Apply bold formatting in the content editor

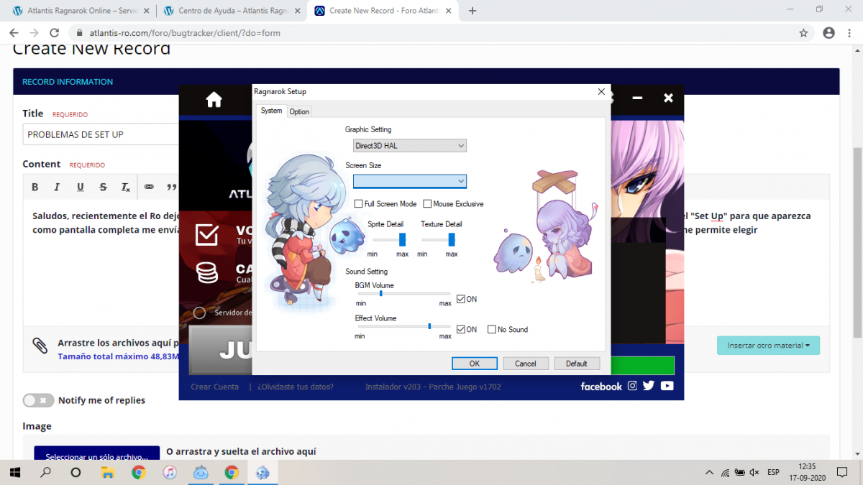click(35, 187)
